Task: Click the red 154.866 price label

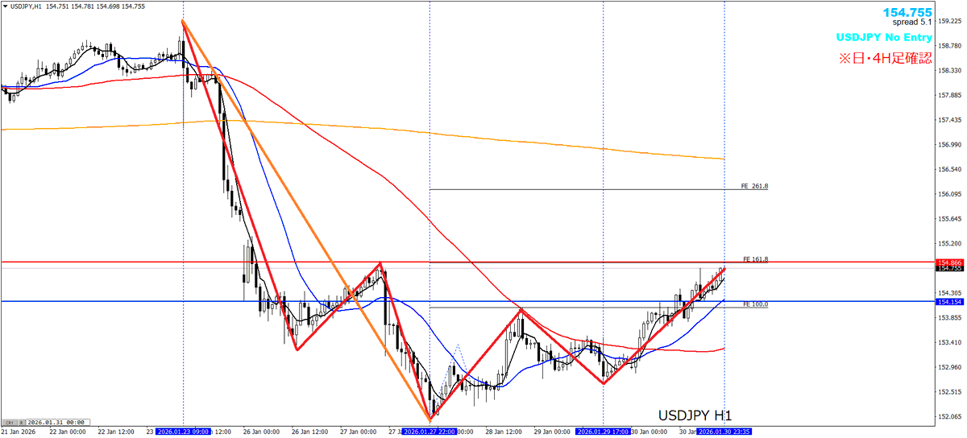Action: (x=948, y=262)
